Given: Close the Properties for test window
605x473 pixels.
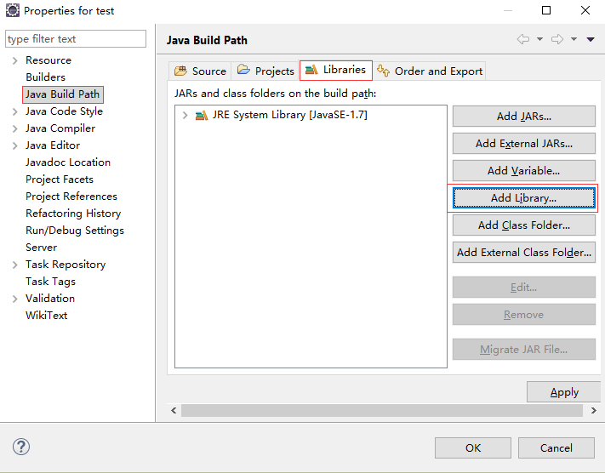Looking at the screenshot, I should (585, 10).
